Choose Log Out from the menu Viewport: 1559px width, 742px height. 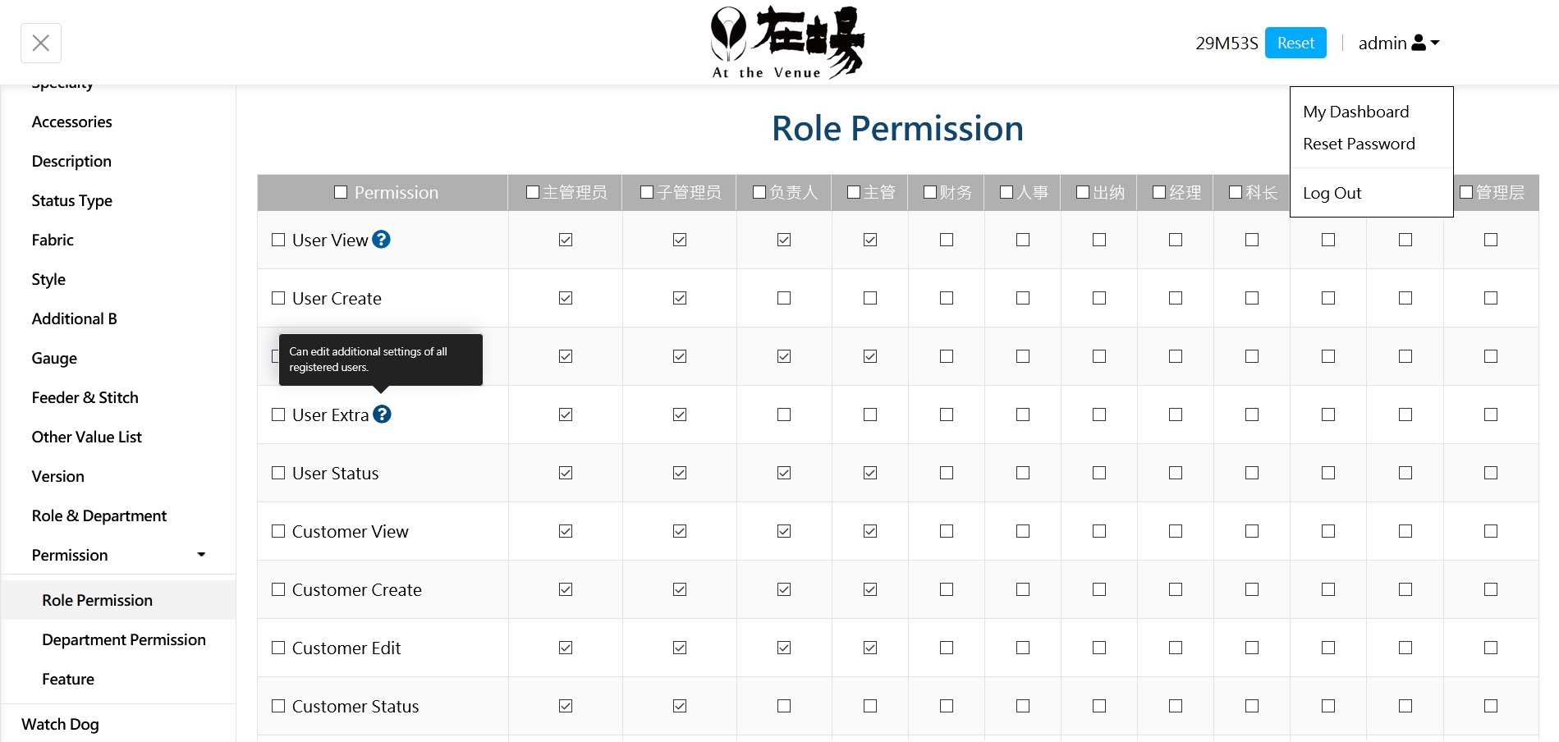1332,193
